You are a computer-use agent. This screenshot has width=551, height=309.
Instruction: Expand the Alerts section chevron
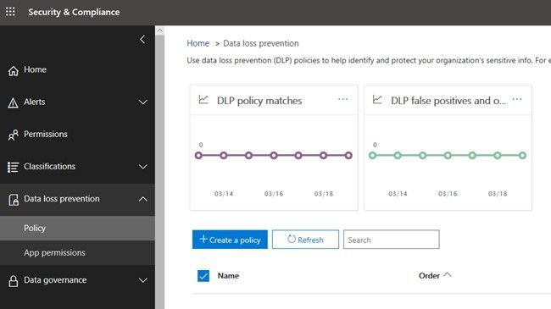pyautogui.click(x=142, y=102)
